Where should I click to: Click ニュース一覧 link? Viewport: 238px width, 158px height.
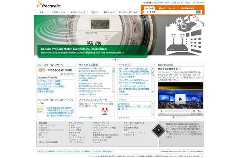coord(124,95)
